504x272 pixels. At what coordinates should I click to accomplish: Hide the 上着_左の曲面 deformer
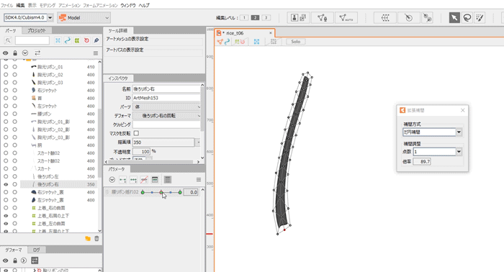tap(6, 224)
